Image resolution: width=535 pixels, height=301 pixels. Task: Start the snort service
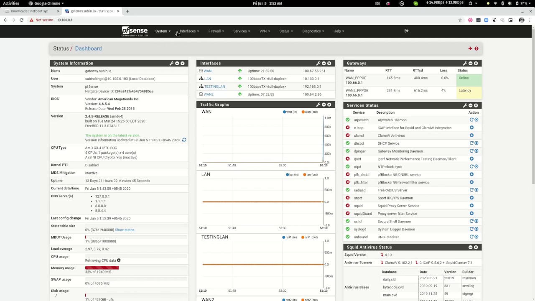[471, 198]
